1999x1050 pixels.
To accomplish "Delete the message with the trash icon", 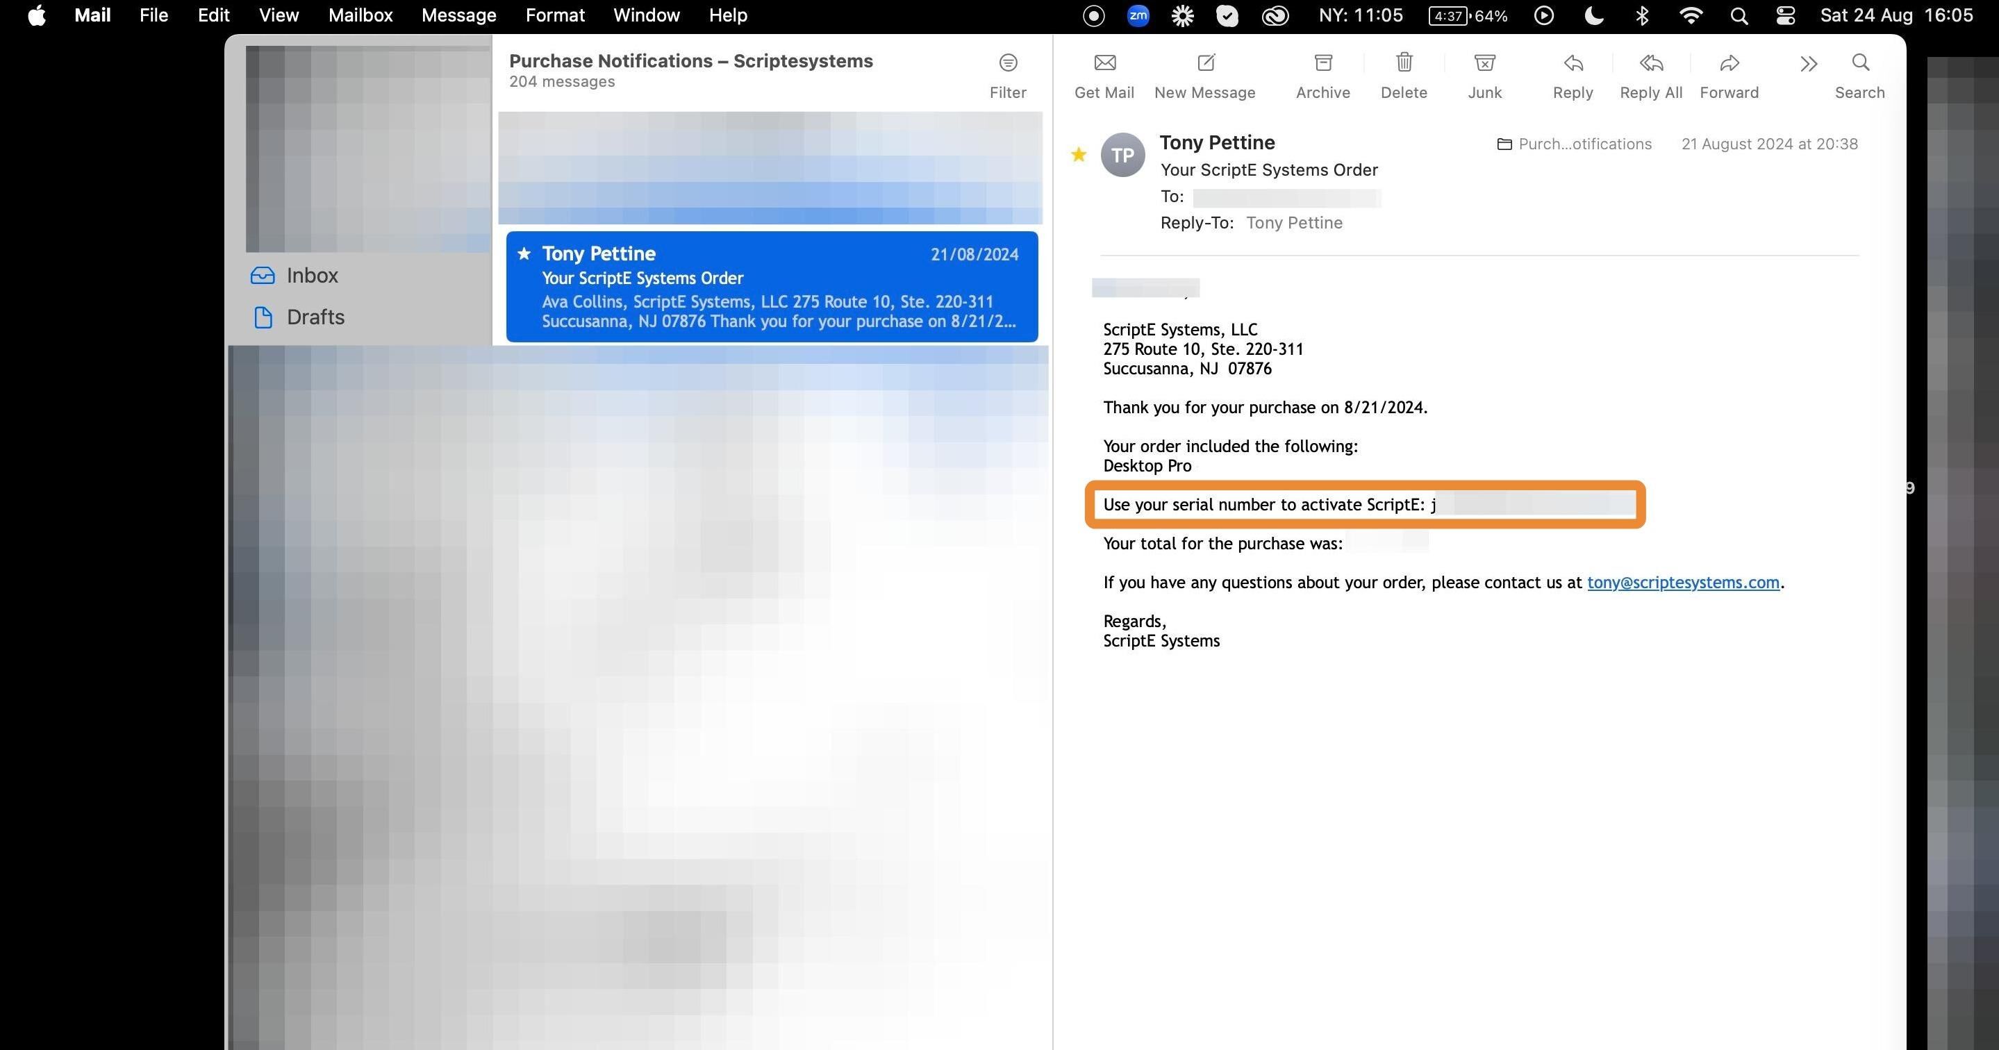I will pos(1404,63).
